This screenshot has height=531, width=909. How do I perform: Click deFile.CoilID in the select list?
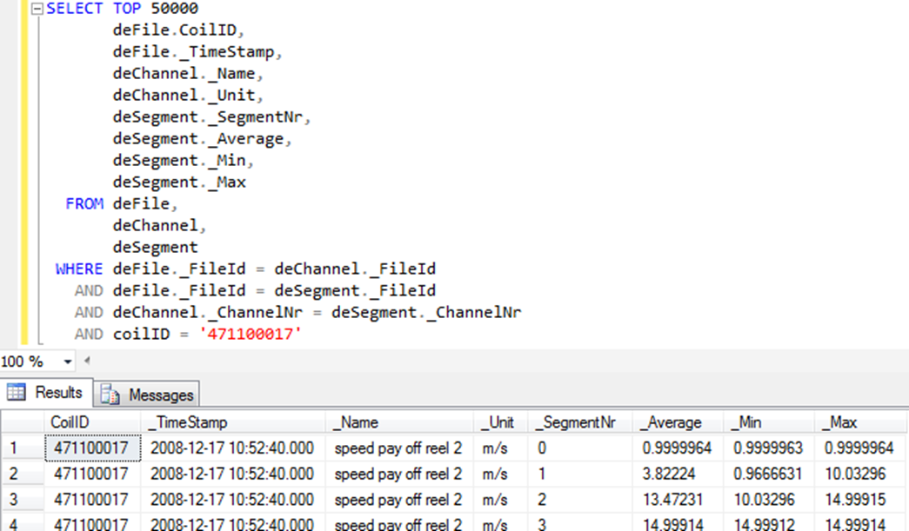(175, 30)
